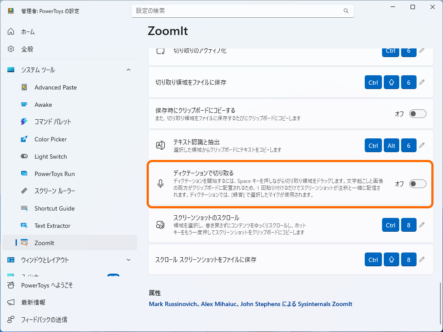Click the megaphone icon for 最新情報

coord(11,302)
